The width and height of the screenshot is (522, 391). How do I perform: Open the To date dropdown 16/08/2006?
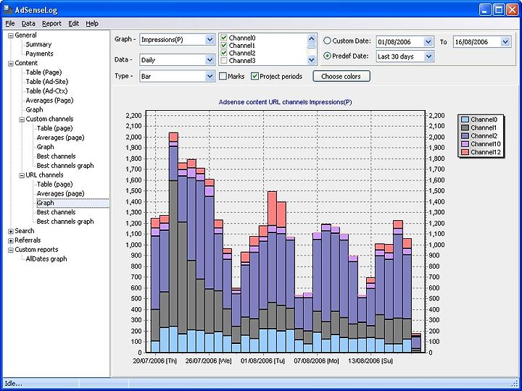[505, 42]
